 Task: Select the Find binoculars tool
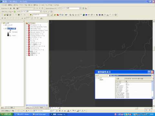(x=102, y=15)
